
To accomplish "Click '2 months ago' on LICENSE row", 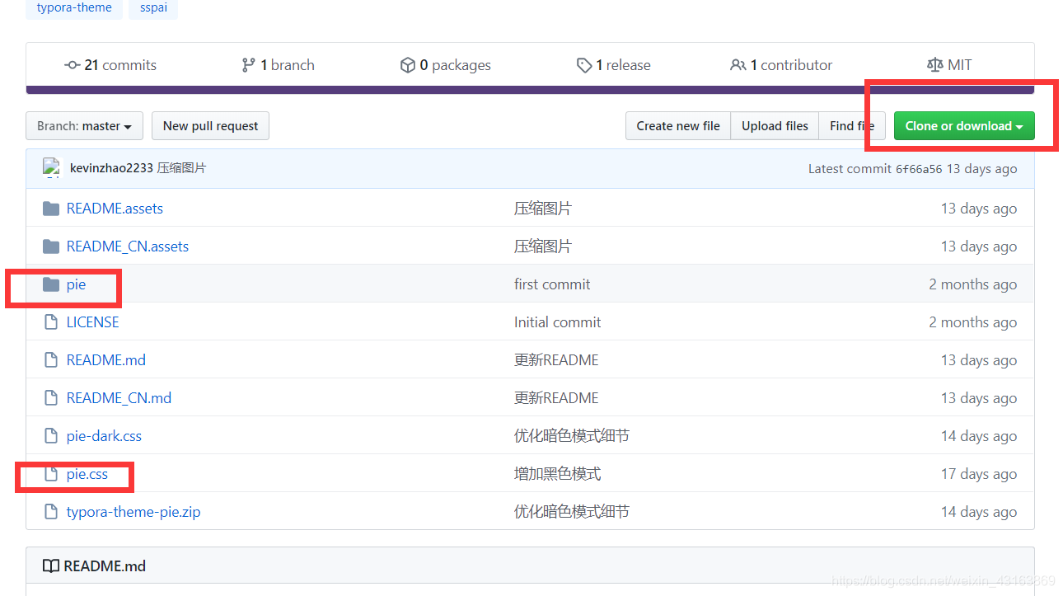I will click(972, 322).
